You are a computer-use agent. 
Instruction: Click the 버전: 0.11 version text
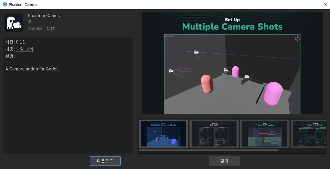coord(15,42)
